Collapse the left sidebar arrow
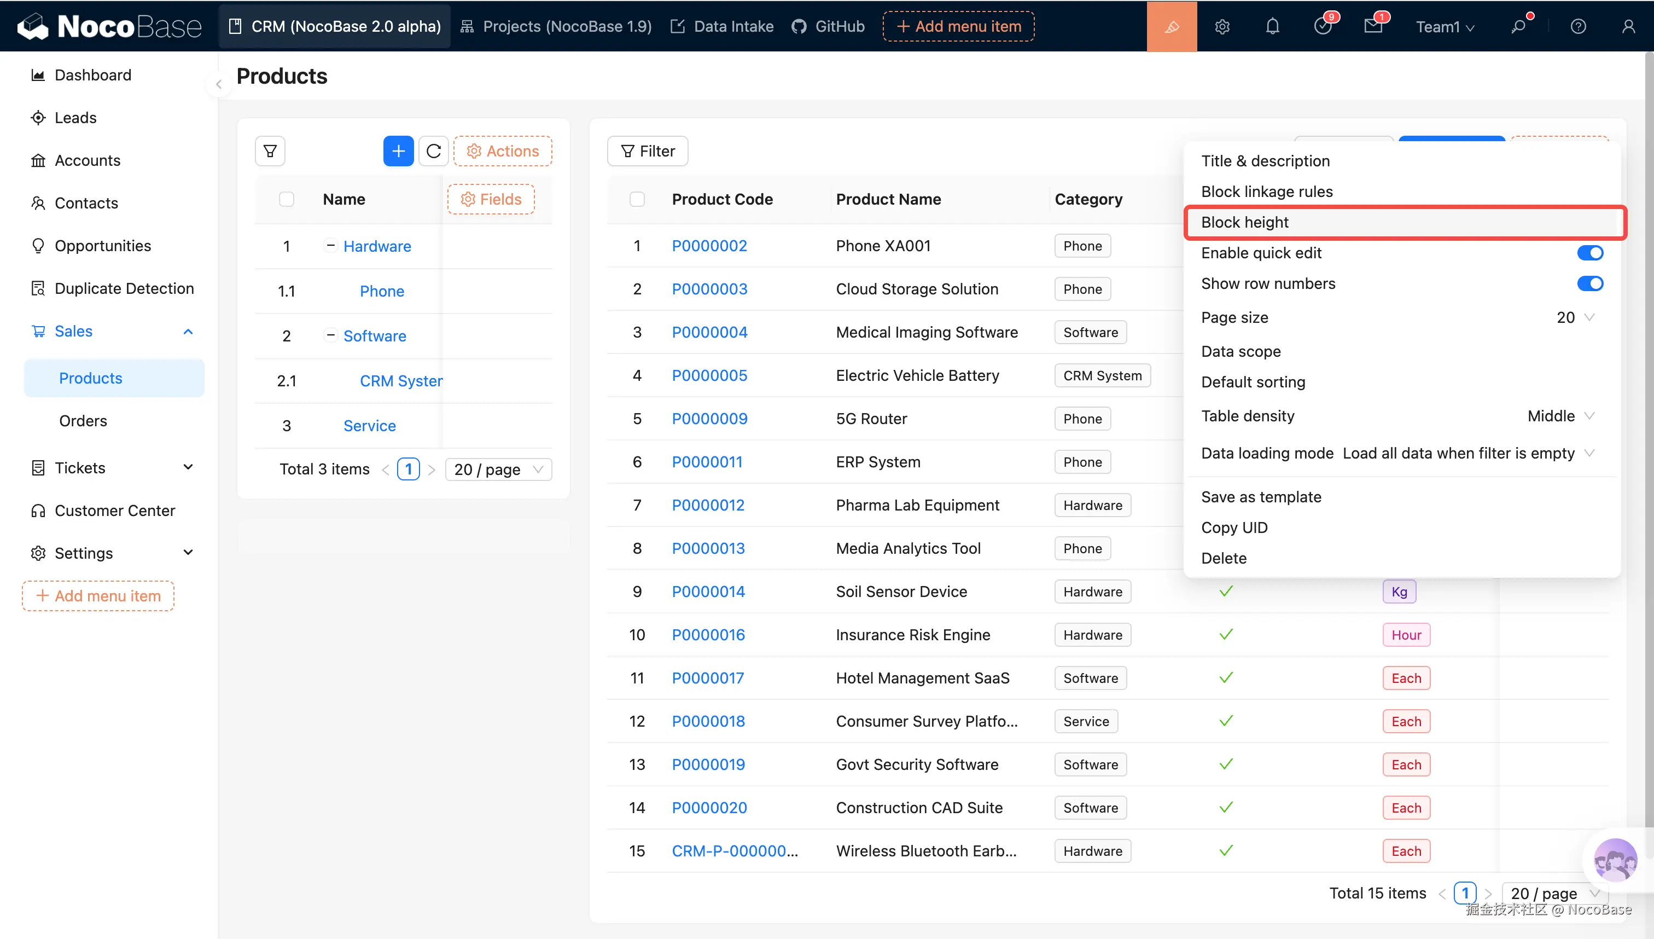 tap(219, 84)
